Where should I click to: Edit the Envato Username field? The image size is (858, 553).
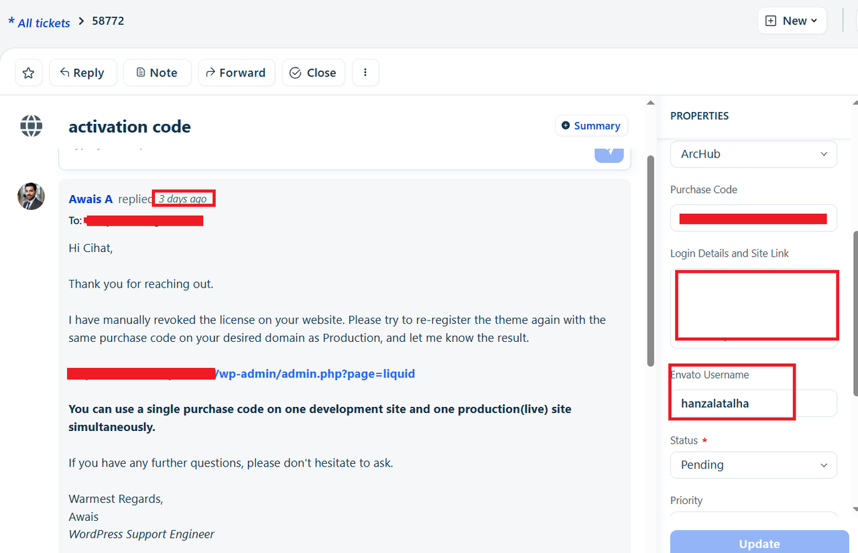tap(753, 404)
